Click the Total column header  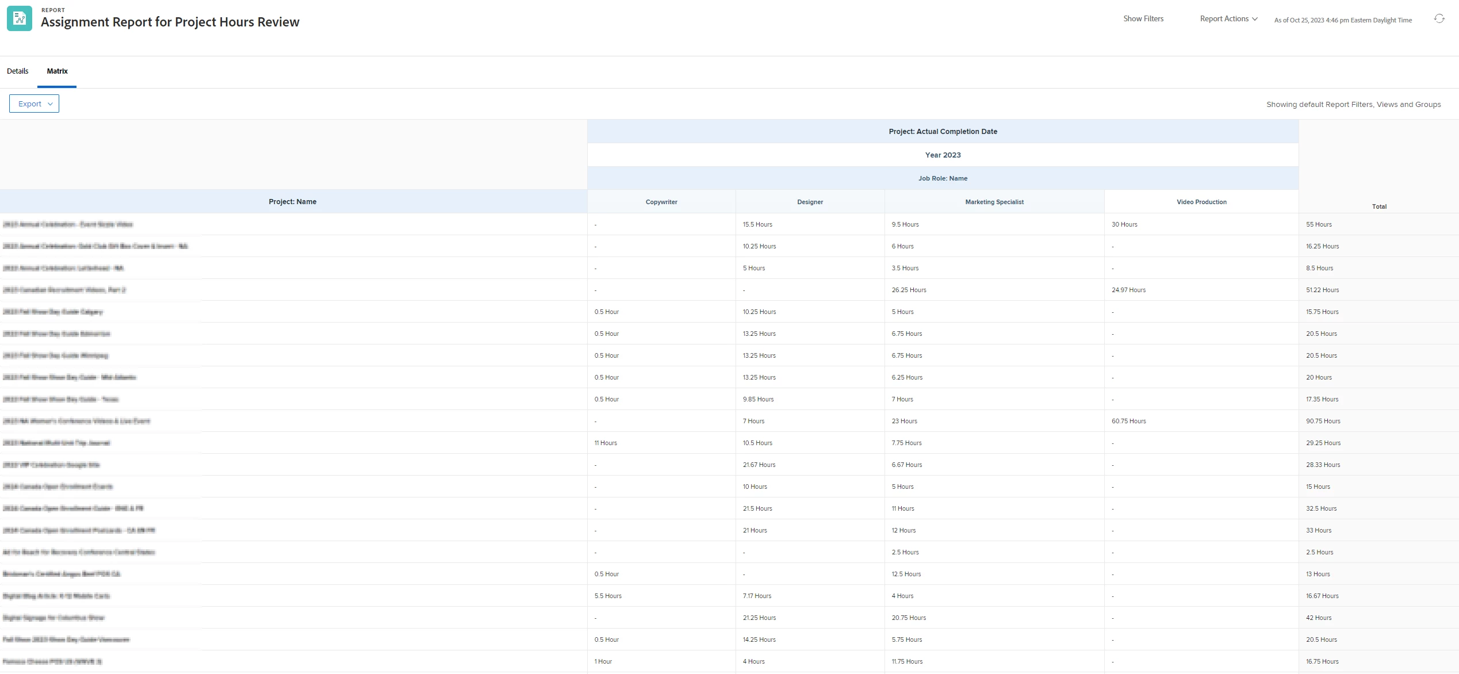1378,206
